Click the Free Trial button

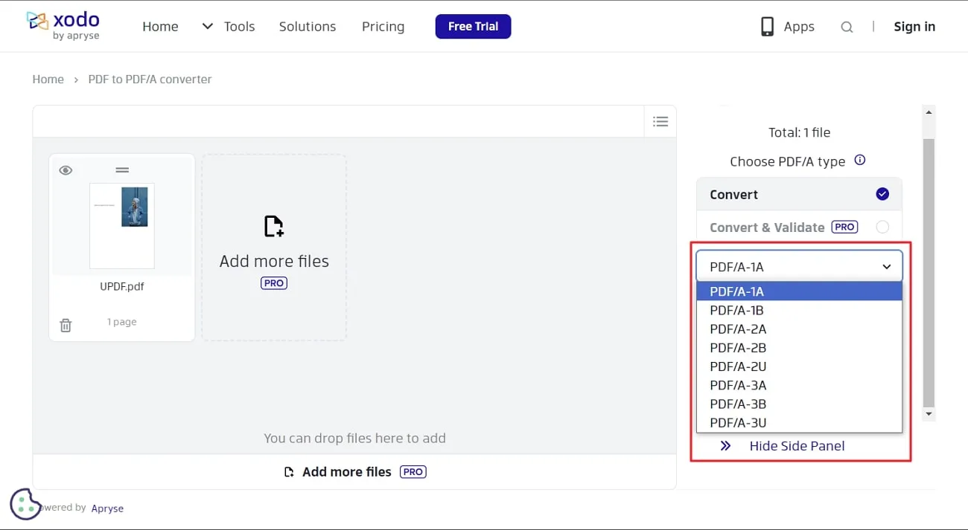click(473, 27)
